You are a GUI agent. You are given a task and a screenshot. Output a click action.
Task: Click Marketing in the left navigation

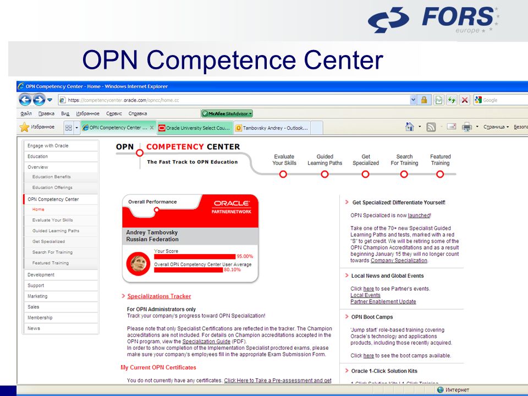(x=61, y=296)
